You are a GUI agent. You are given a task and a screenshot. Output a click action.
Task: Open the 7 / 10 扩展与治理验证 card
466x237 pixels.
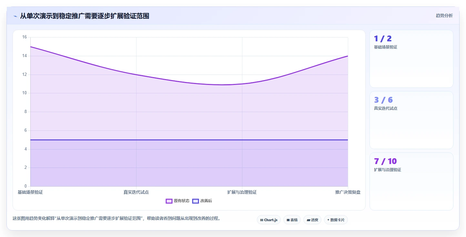point(411,181)
